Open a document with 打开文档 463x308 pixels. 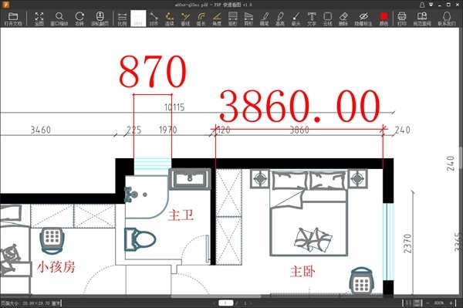13,19
